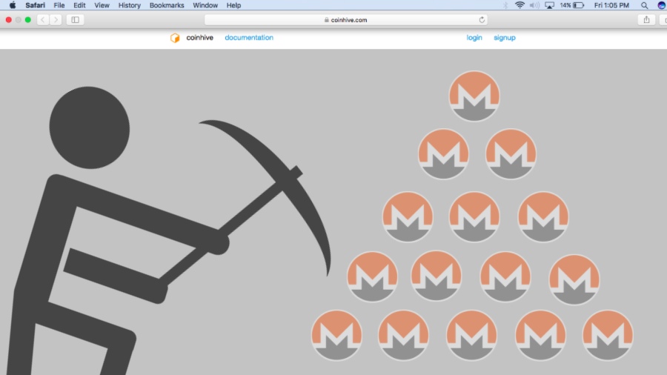Click the green full-screen window button
The height and width of the screenshot is (375, 667).
click(28, 20)
